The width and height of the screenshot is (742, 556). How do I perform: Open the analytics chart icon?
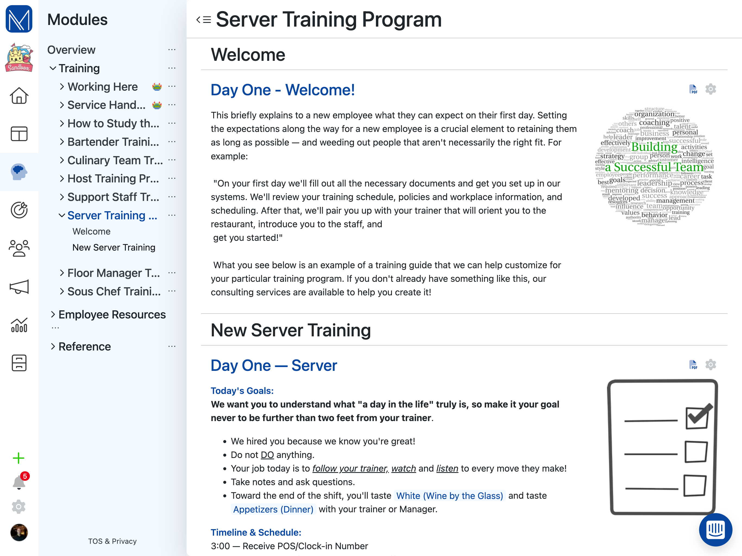[x=19, y=325]
